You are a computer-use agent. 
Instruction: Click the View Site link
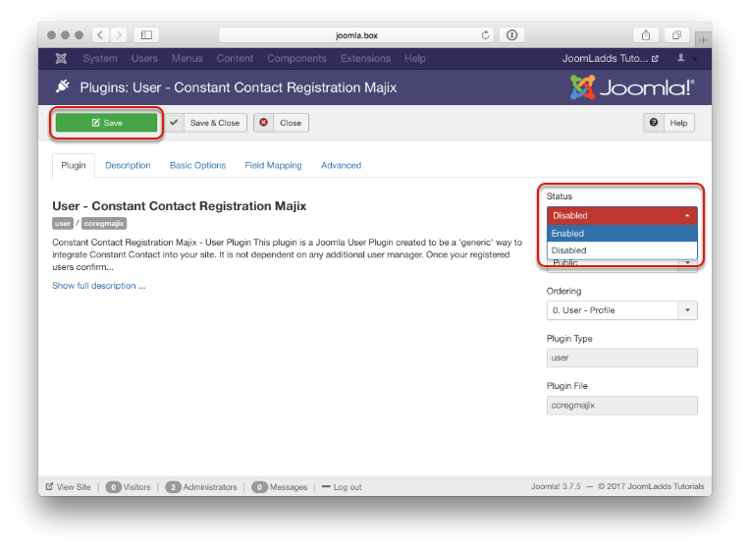pyautogui.click(x=69, y=487)
